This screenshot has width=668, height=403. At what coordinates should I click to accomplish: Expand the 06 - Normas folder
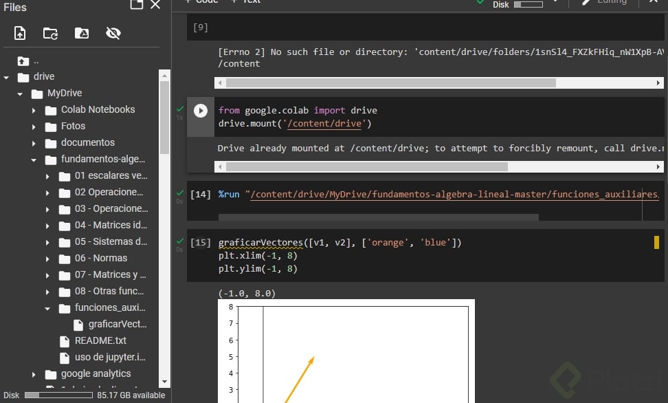[x=47, y=259]
